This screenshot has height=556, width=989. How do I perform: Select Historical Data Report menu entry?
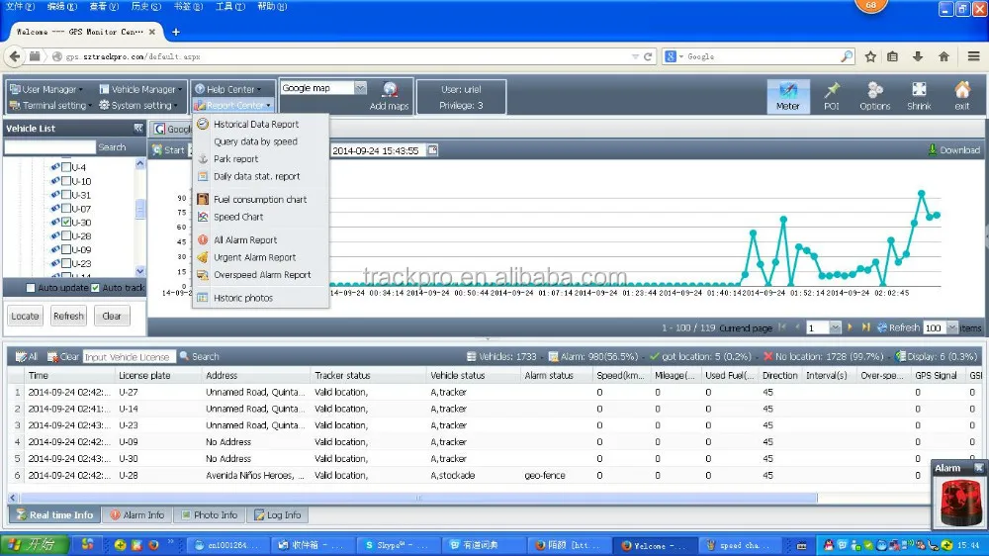click(x=256, y=125)
